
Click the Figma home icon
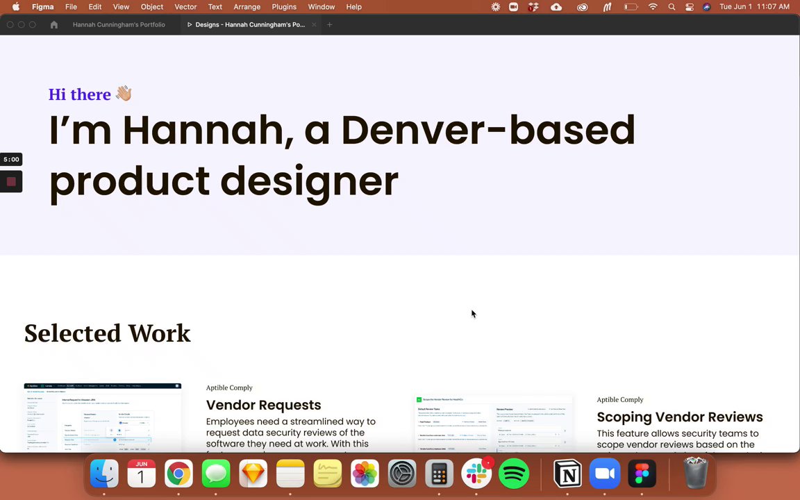[53, 24]
